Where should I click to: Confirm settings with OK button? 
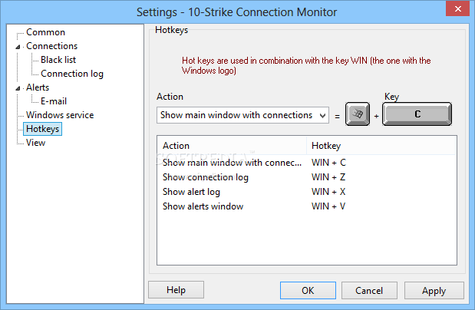point(308,290)
